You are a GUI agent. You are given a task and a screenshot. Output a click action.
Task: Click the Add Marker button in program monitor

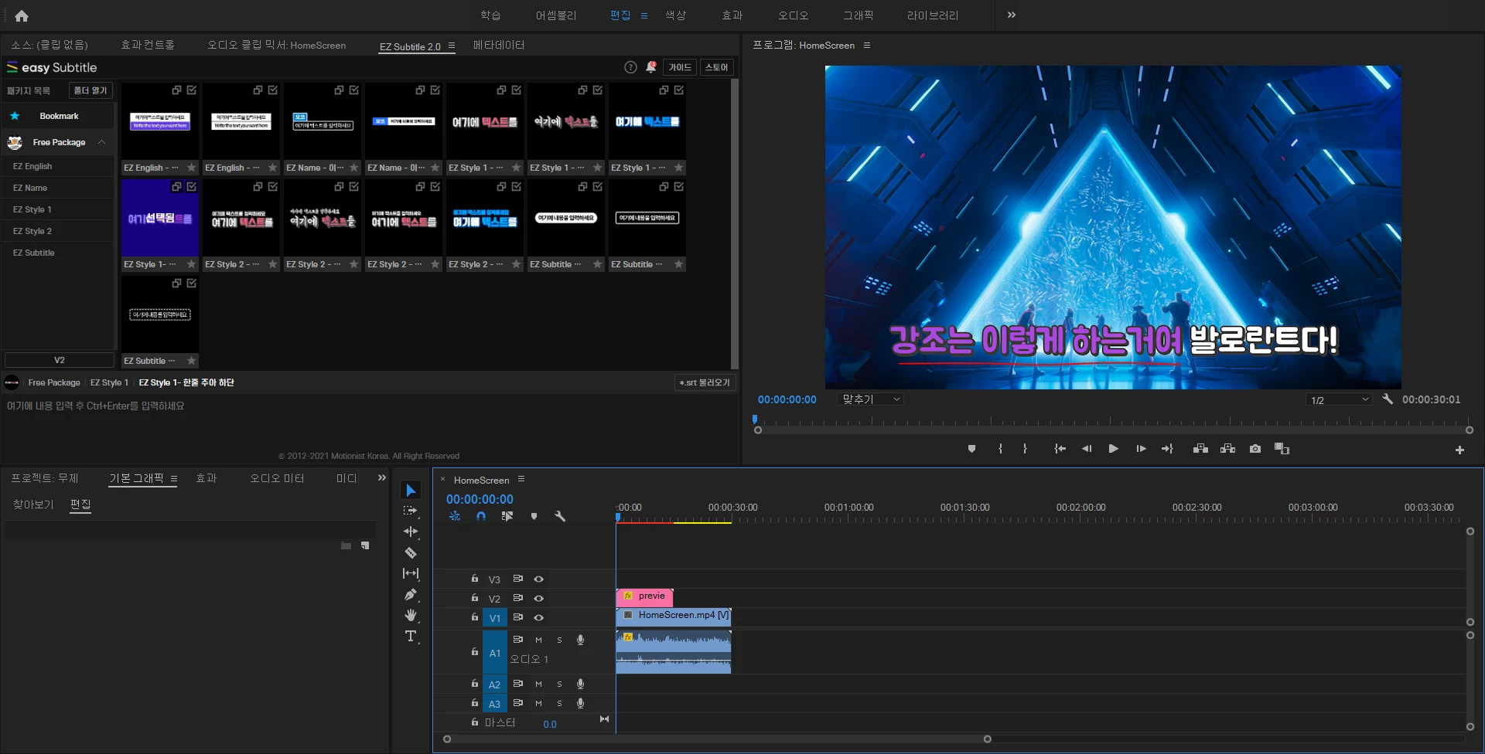tap(971, 449)
